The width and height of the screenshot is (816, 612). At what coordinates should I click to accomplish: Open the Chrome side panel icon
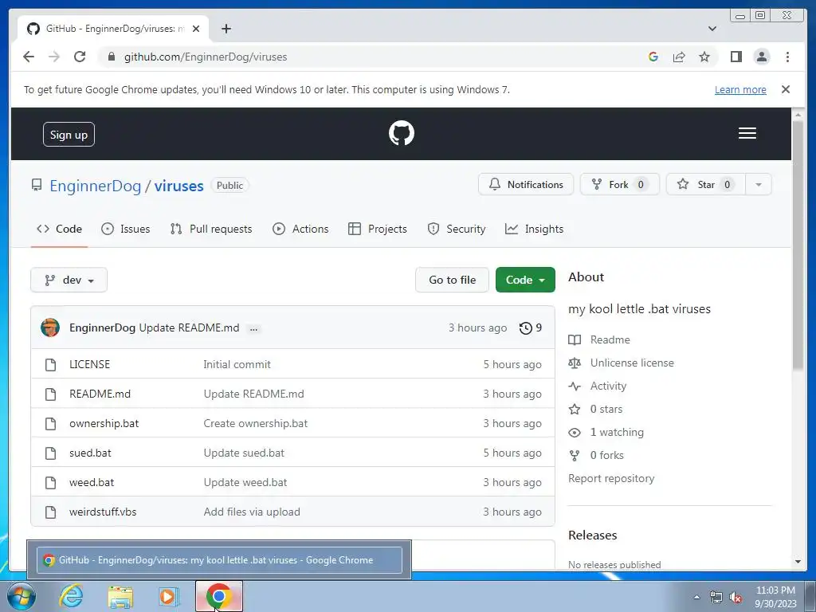pyautogui.click(x=736, y=57)
